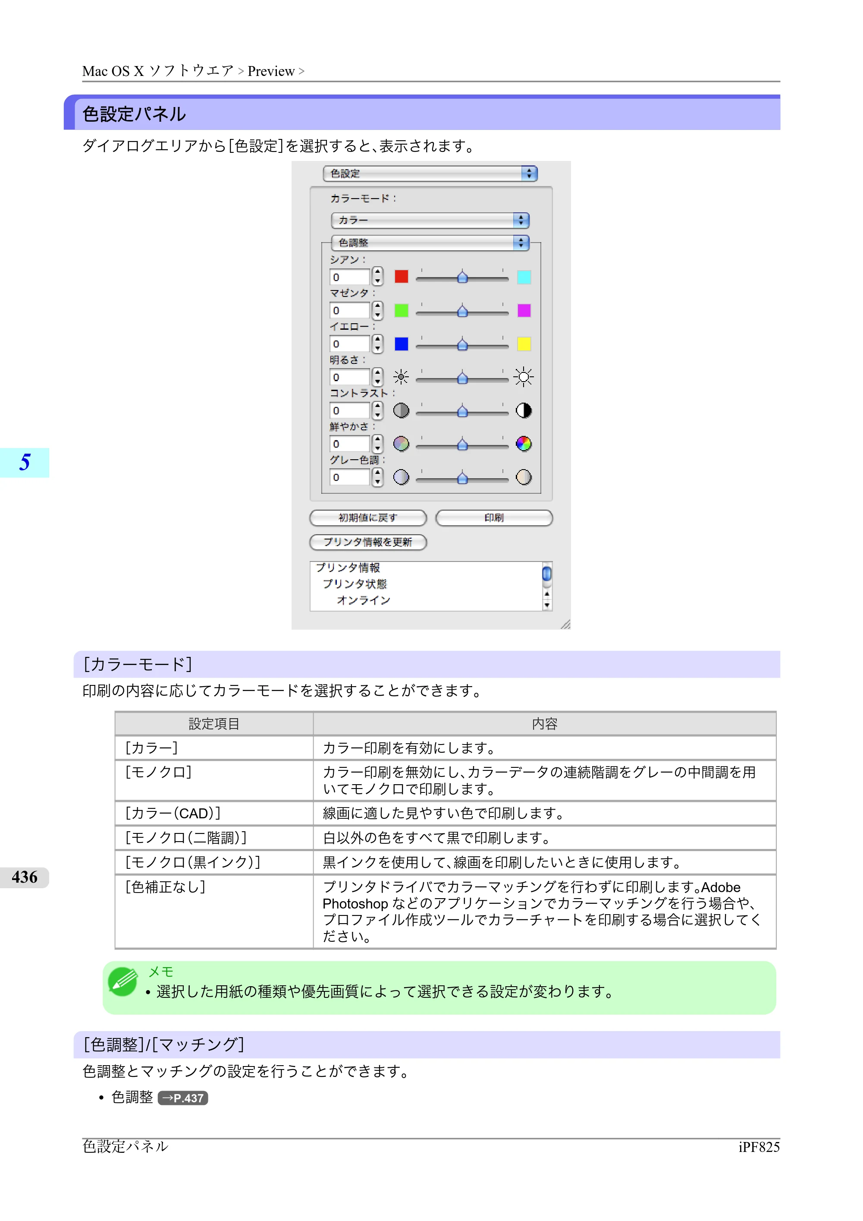Click the 鮮やかさ value input field
Screen dimensions: 863x1221
350,444
